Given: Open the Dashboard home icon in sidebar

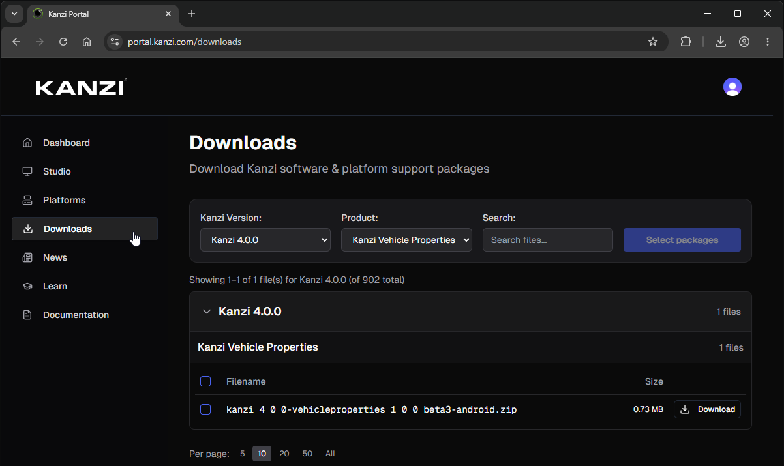Looking at the screenshot, I should pos(27,143).
